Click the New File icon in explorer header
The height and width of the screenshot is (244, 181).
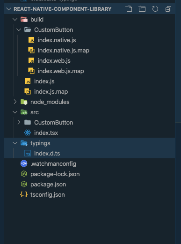coord(129,9)
